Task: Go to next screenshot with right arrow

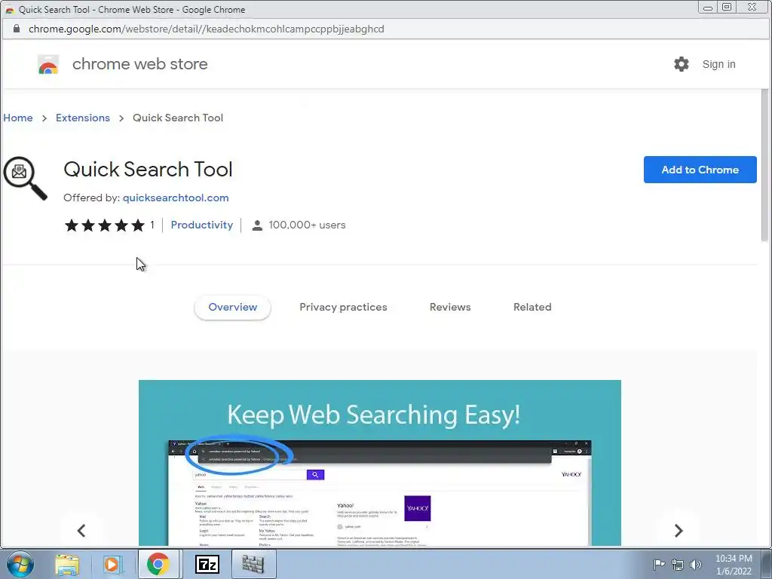Action: (x=679, y=530)
